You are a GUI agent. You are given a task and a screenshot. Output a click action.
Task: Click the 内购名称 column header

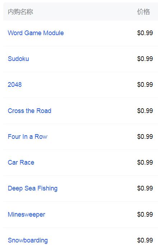click(20, 12)
